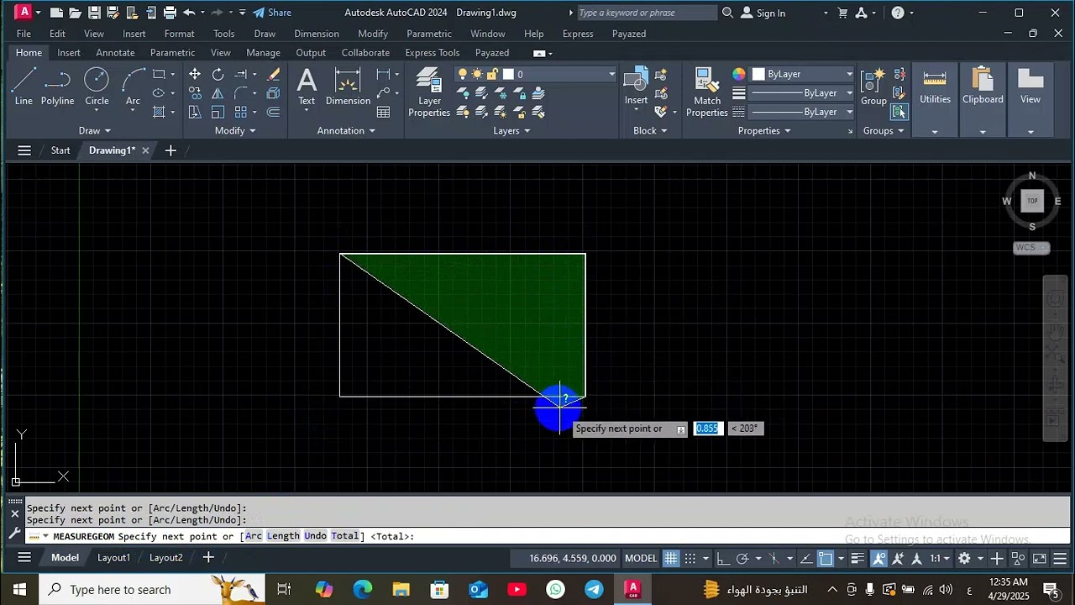Toggle Ortho mode
1075x605 pixels.
click(x=723, y=558)
